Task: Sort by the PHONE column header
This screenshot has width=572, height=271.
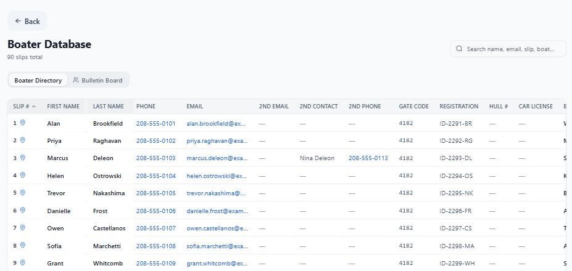Action: click(146, 107)
